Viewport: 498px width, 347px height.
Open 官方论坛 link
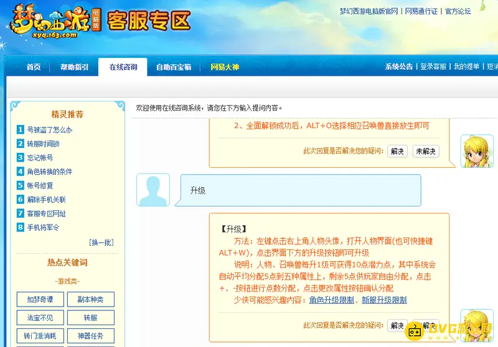pyautogui.click(x=458, y=11)
